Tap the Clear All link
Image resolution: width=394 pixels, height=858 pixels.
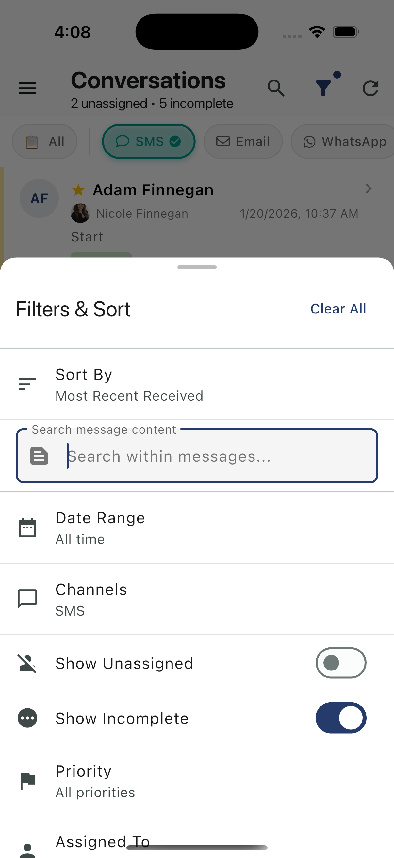pos(338,309)
